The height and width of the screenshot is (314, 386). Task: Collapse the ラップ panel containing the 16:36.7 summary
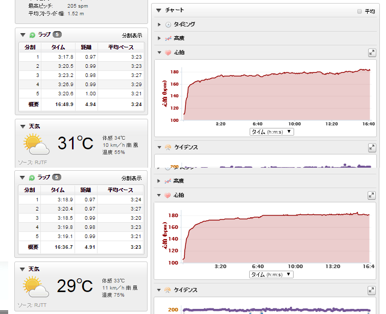[x=22, y=177]
